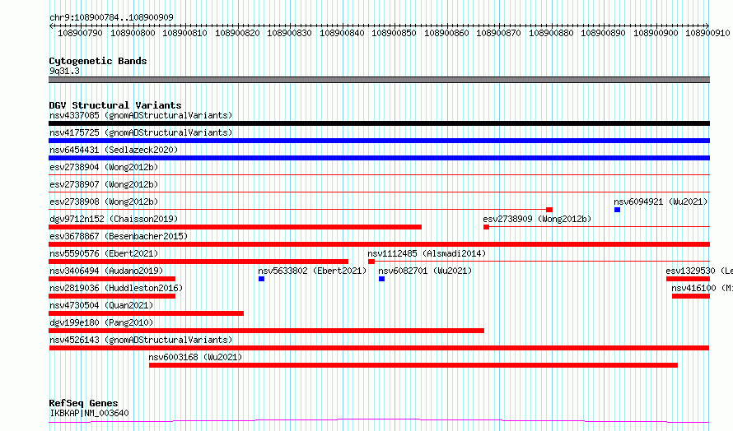This screenshot has height=431, width=733.
Task: Click the DGV Structural Variants track heading
Action: [x=115, y=105]
